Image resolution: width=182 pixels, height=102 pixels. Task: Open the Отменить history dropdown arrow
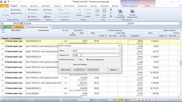click(x=40, y=10)
